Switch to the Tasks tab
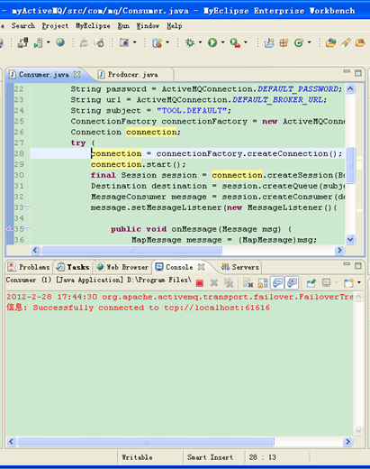This screenshot has height=469, width=370. 73,267
